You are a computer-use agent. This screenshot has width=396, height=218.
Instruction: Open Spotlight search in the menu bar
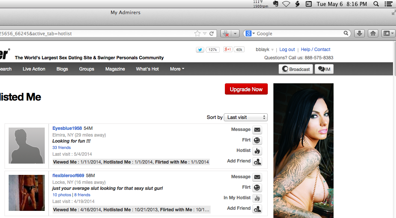click(x=376, y=4)
